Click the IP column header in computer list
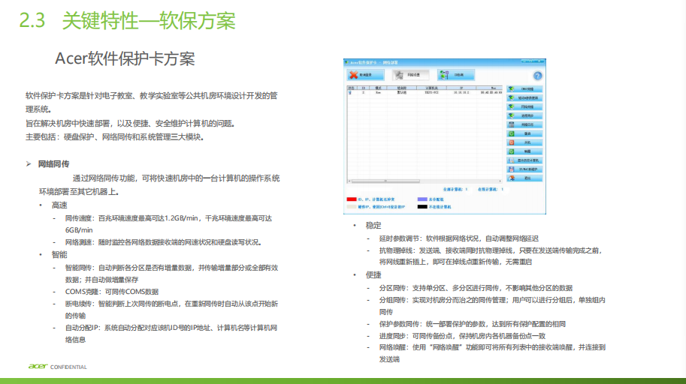Image resolution: width=686 pixels, height=384 pixels. point(461,88)
